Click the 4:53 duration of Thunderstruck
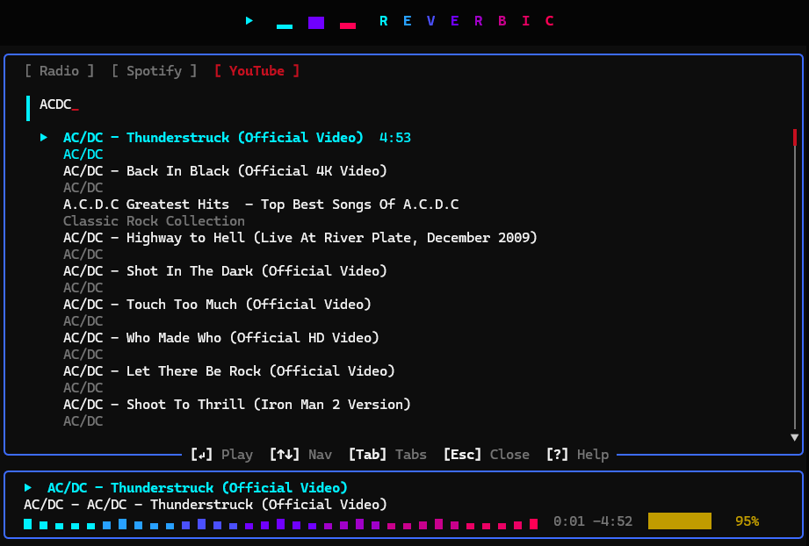This screenshot has width=809, height=546. (x=395, y=138)
